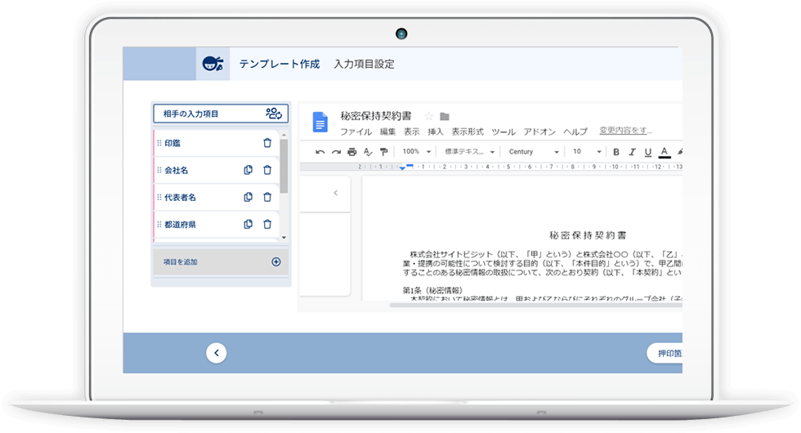
Task: Collapse the document outline with arrow
Action: pos(336,193)
